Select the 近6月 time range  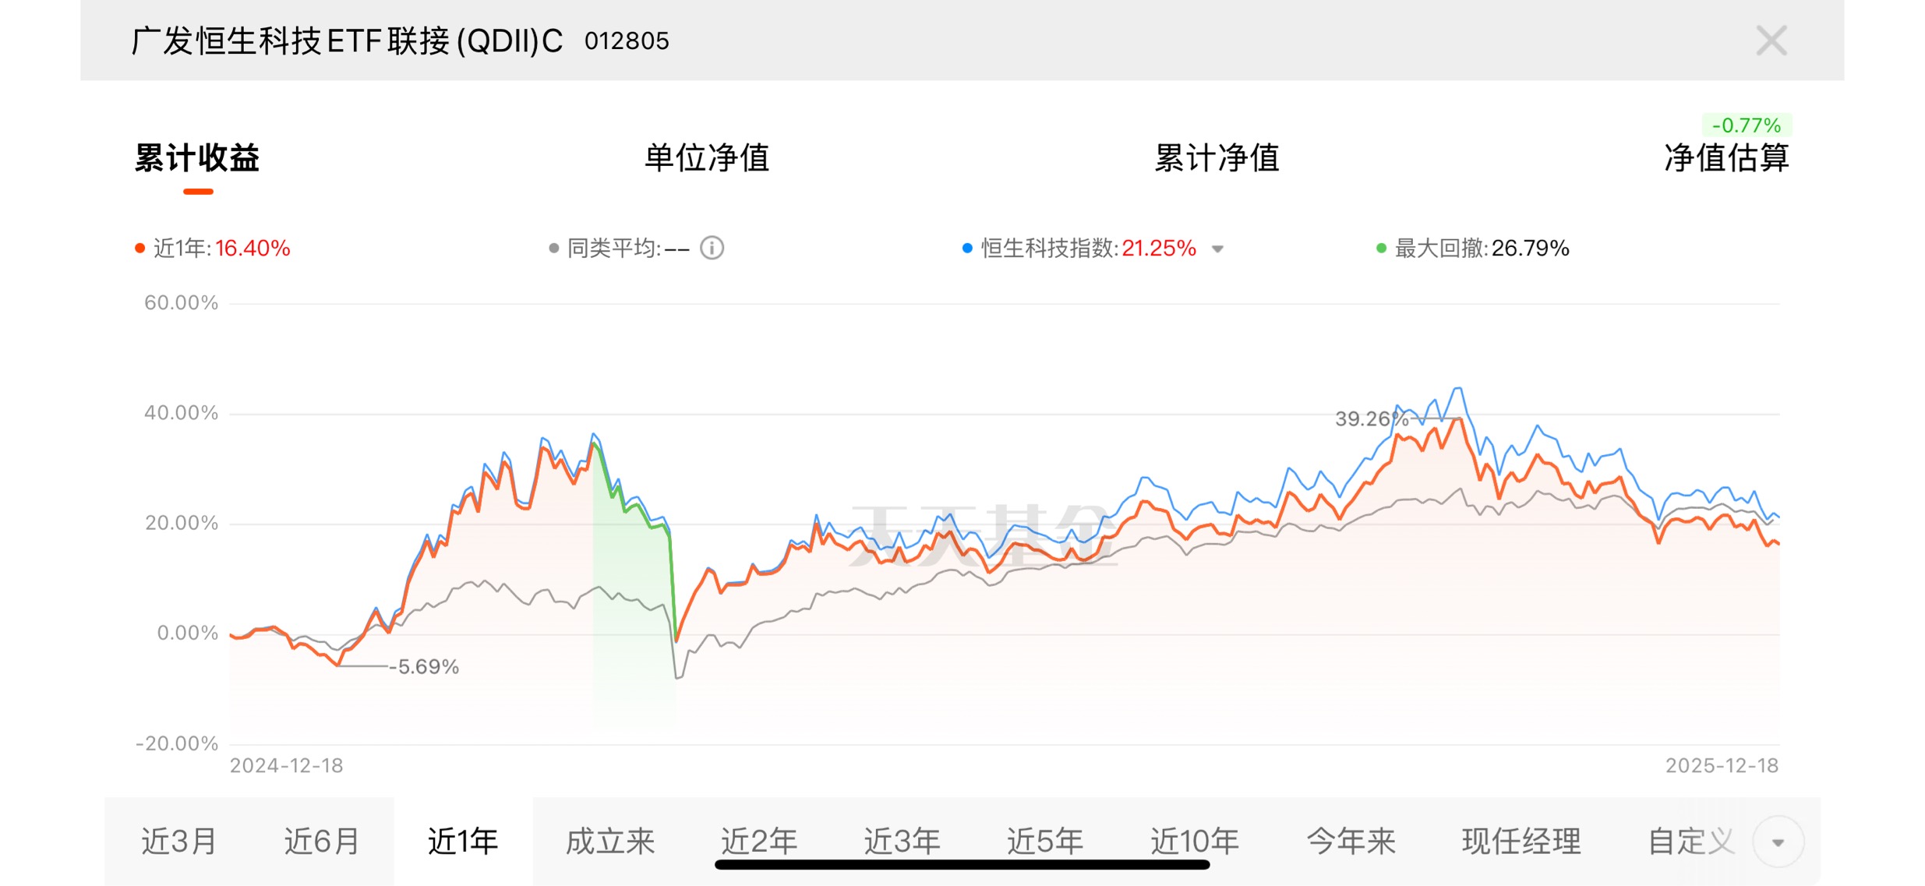(322, 842)
